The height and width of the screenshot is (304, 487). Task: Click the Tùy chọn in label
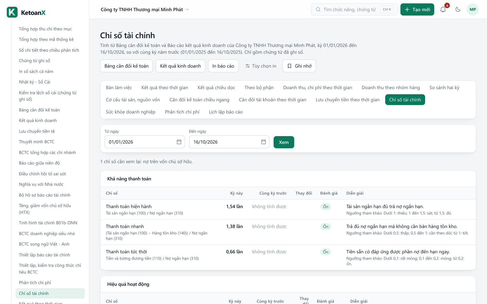click(264, 66)
